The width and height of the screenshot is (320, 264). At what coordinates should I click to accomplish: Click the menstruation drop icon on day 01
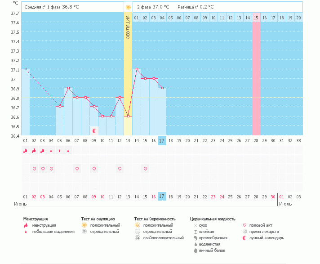(x=26, y=151)
